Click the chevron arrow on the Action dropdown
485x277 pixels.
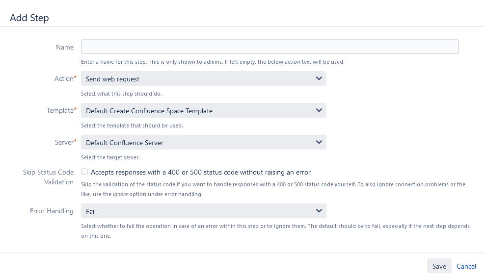click(319, 78)
